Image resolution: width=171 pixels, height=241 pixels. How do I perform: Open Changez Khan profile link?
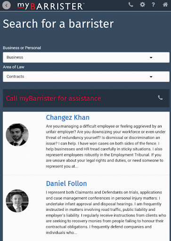(x=68, y=117)
